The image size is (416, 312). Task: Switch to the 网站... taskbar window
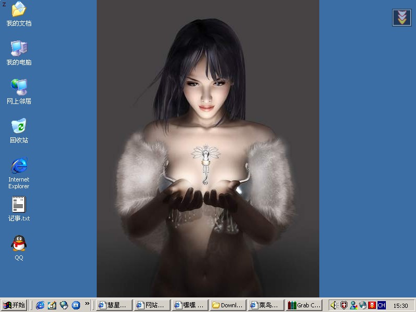point(152,305)
